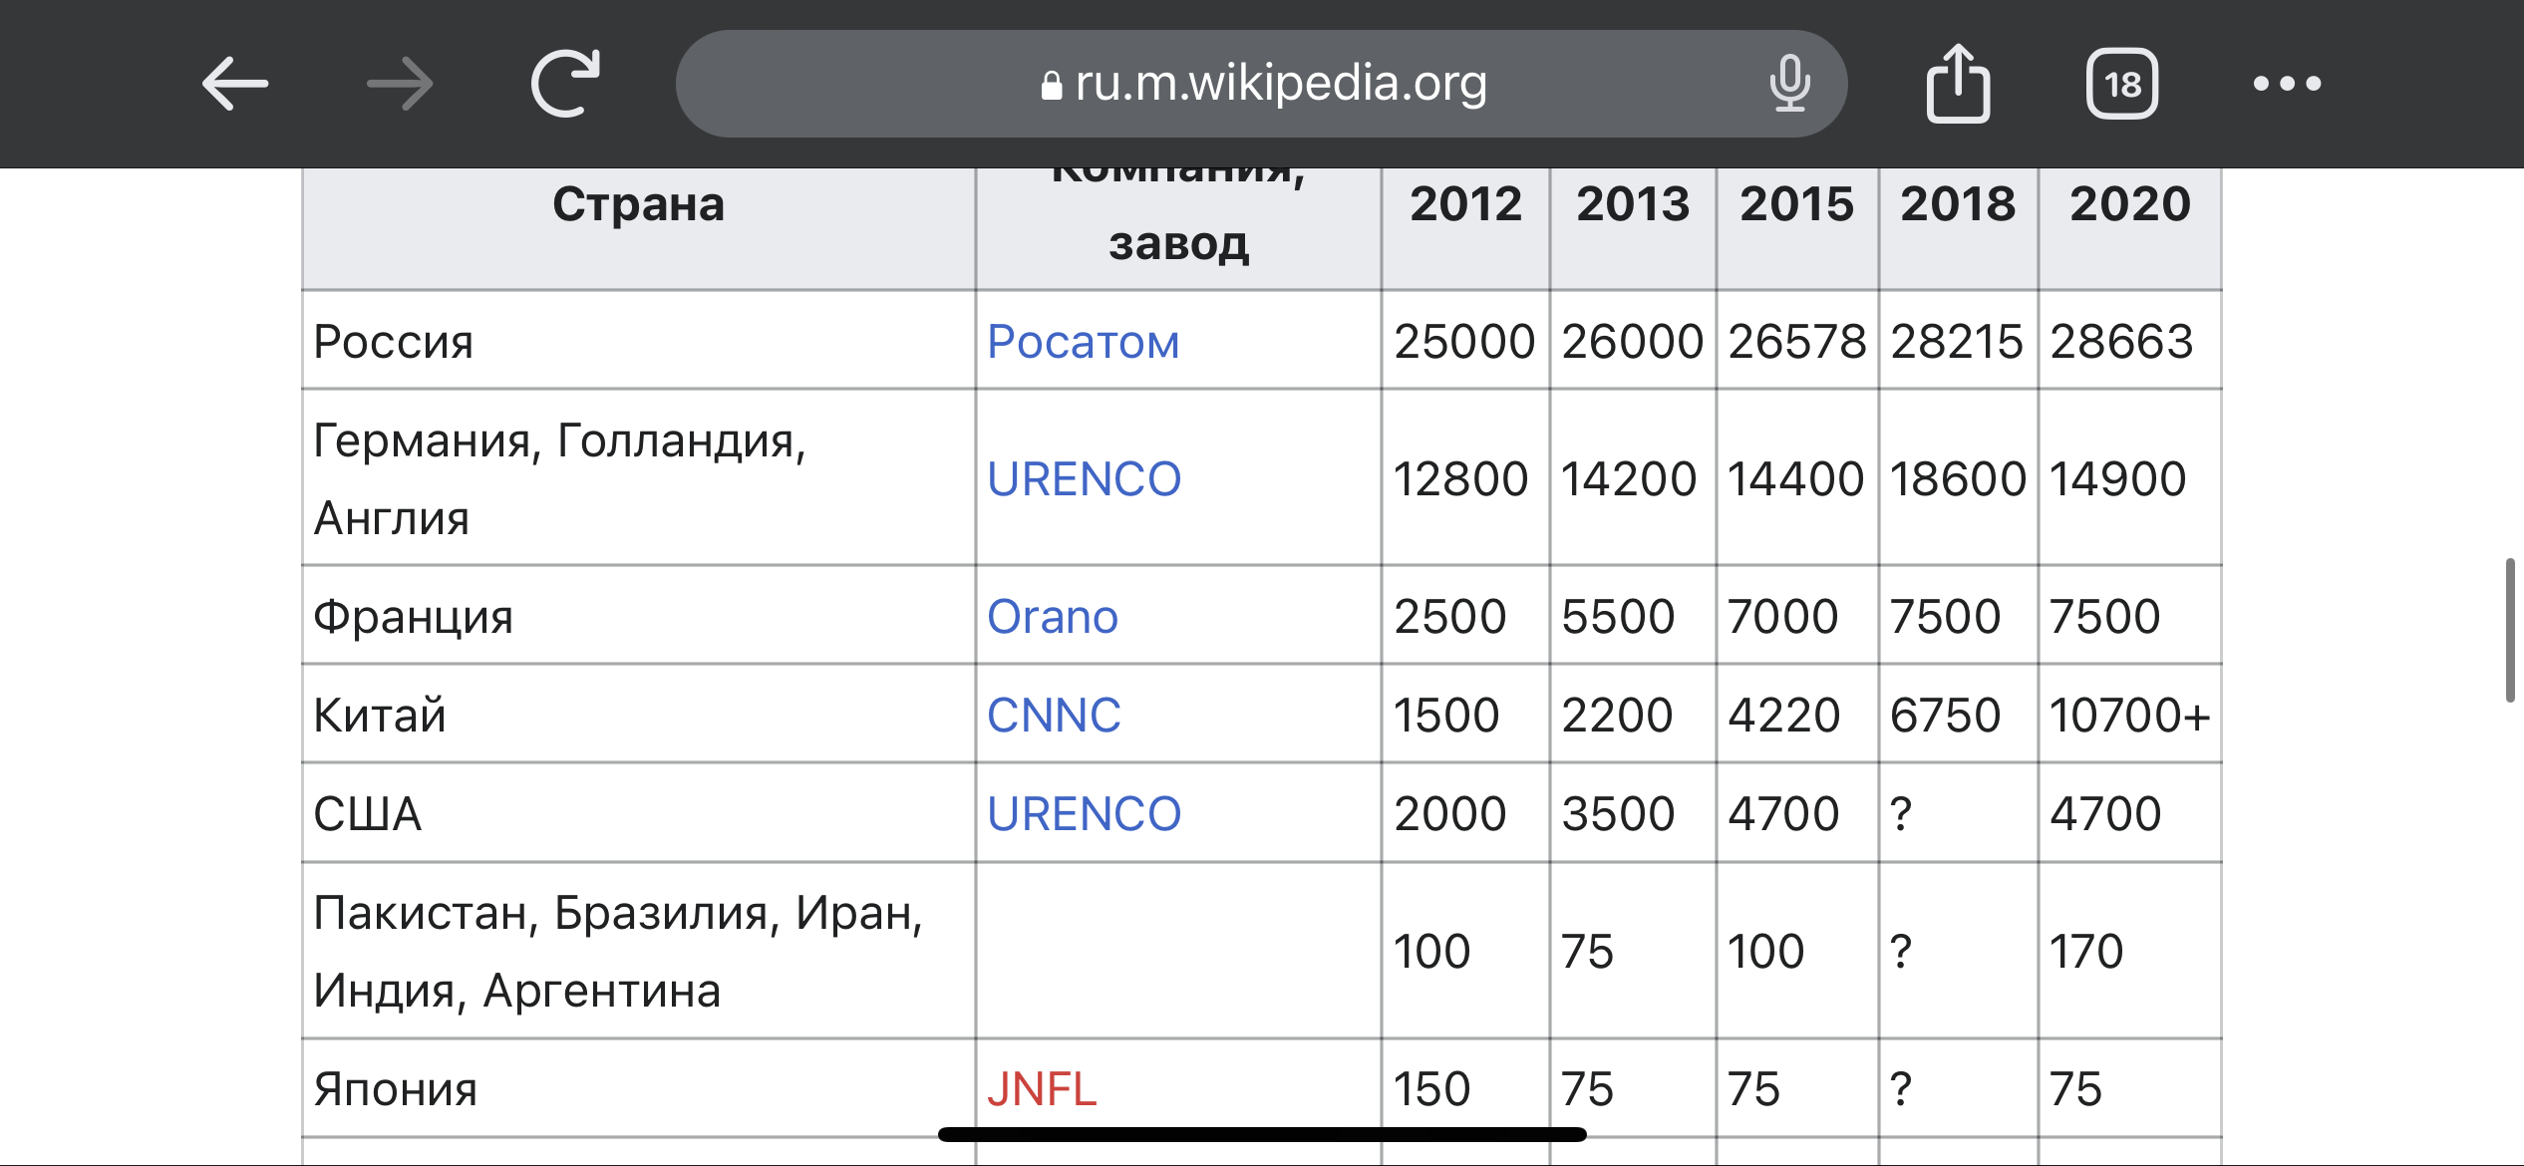The height and width of the screenshot is (1166, 2524).
Task: Reload the Wikipedia page
Action: point(565,84)
